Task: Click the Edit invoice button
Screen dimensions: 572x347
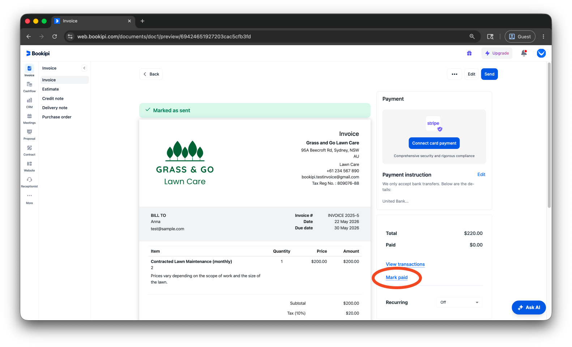Action: [x=471, y=74]
